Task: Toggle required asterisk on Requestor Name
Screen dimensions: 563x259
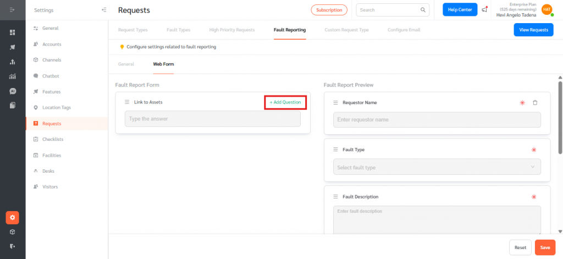Action: click(522, 103)
